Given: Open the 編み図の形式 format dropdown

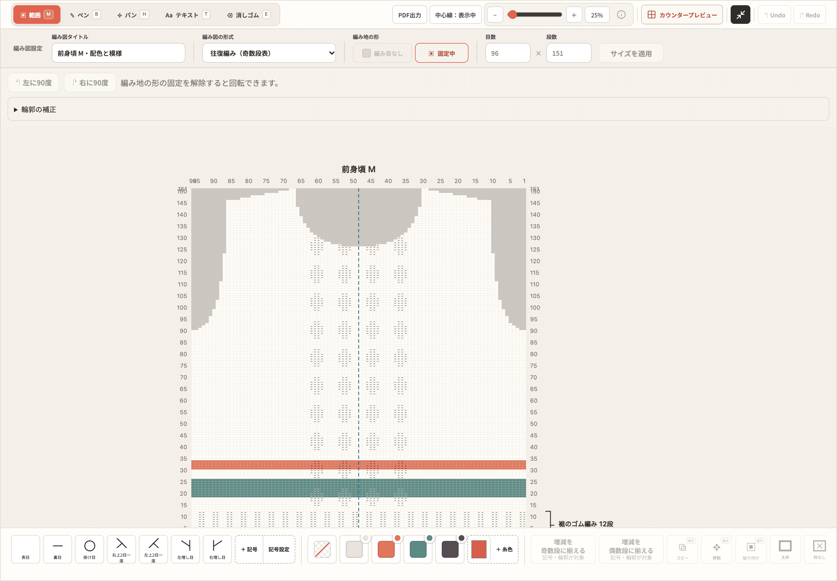Looking at the screenshot, I should 269,53.
